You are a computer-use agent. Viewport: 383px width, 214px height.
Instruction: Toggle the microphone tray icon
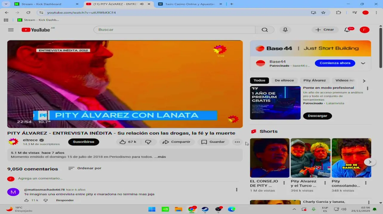[x=314, y=209]
